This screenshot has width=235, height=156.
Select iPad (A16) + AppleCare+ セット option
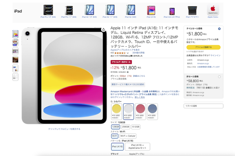coord(137,147)
